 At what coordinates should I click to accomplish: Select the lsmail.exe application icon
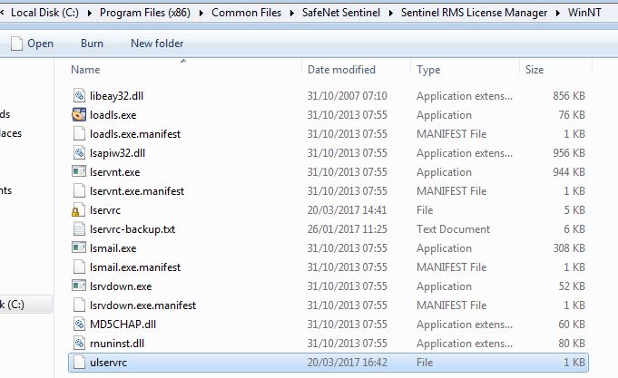coord(79,247)
